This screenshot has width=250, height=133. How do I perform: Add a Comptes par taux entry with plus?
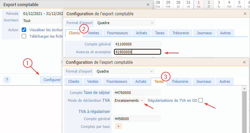[x=118, y=126]
